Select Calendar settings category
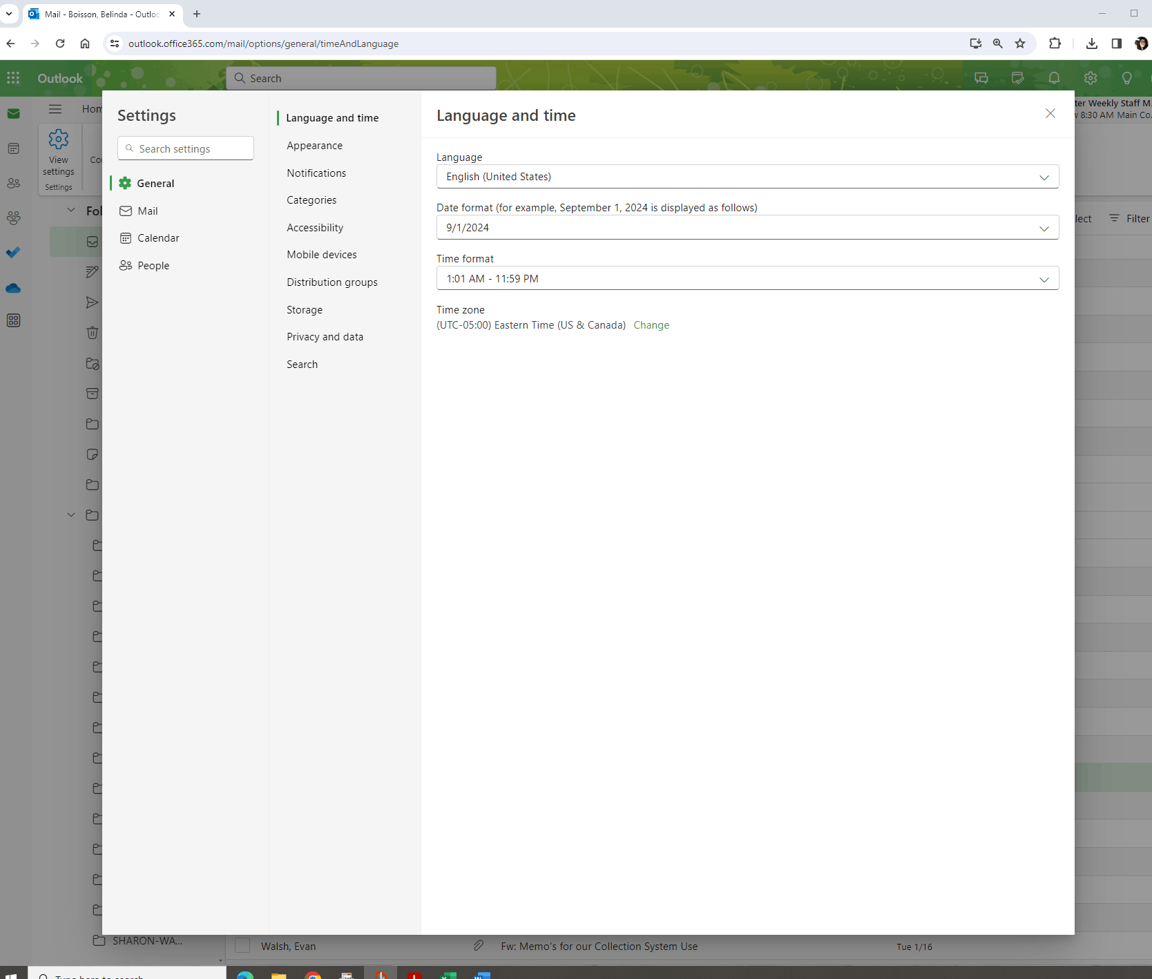 182,238
